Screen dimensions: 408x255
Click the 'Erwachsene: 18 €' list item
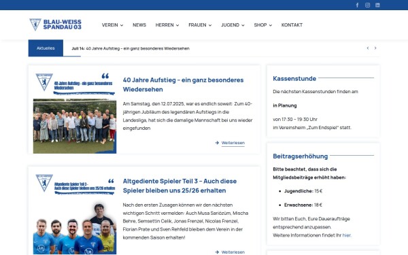(303, 205)
